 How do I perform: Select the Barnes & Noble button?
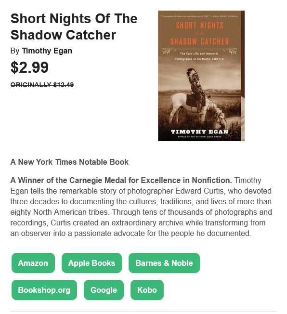click(164, 263)
